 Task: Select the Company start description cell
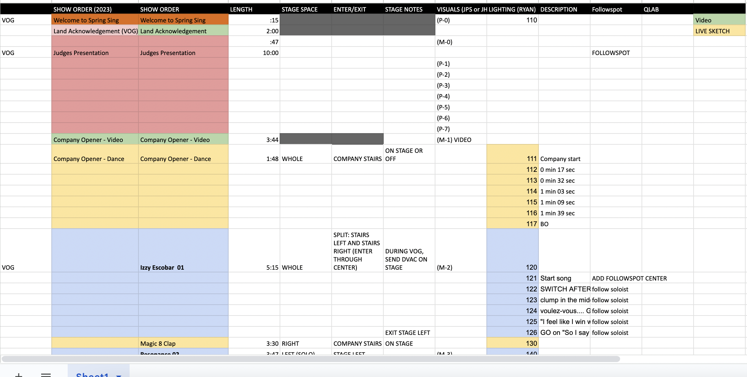(564, 154)
